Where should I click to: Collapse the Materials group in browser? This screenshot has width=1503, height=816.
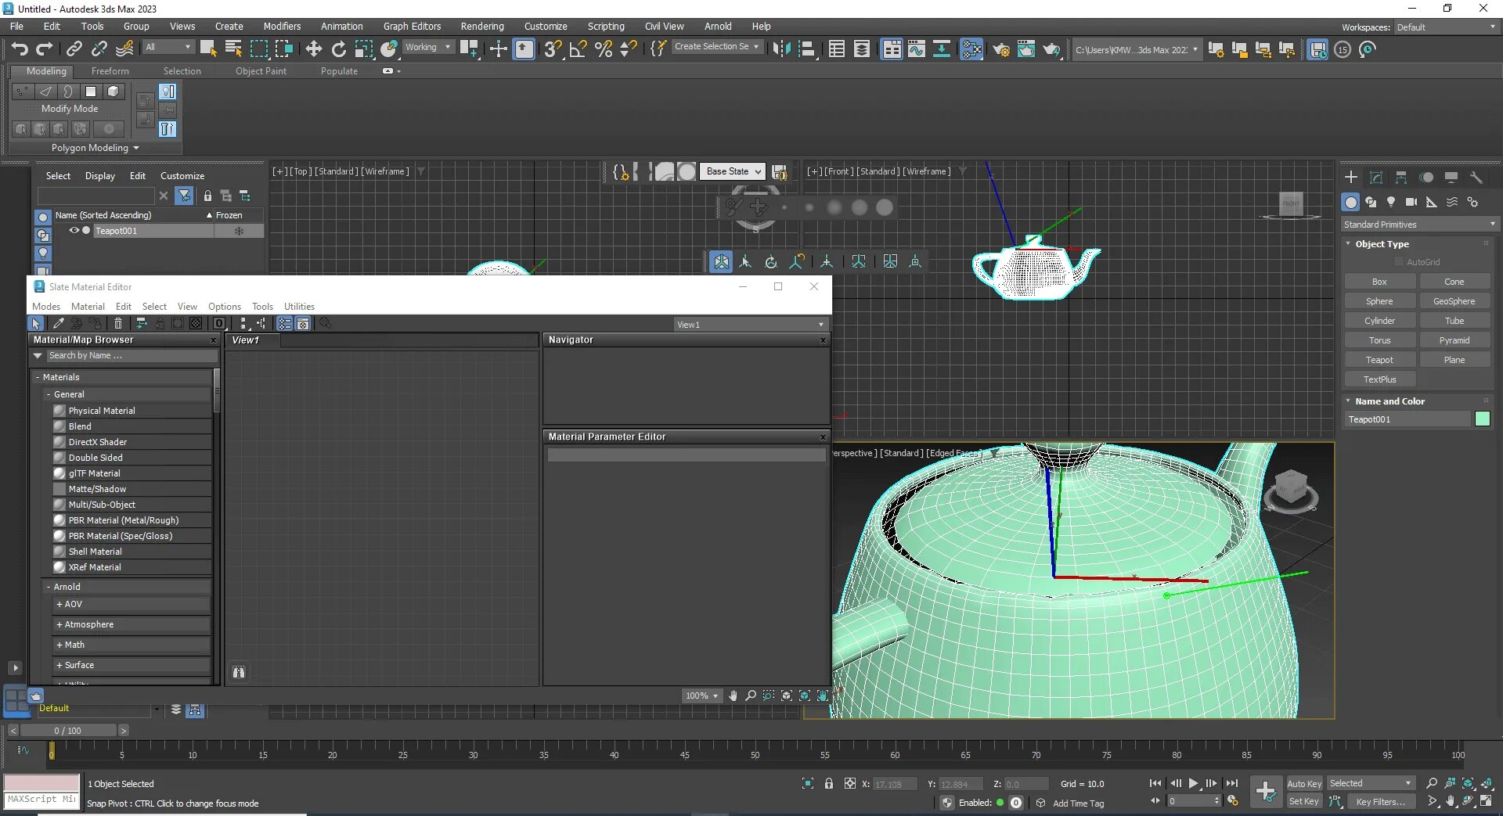[38, 377]
